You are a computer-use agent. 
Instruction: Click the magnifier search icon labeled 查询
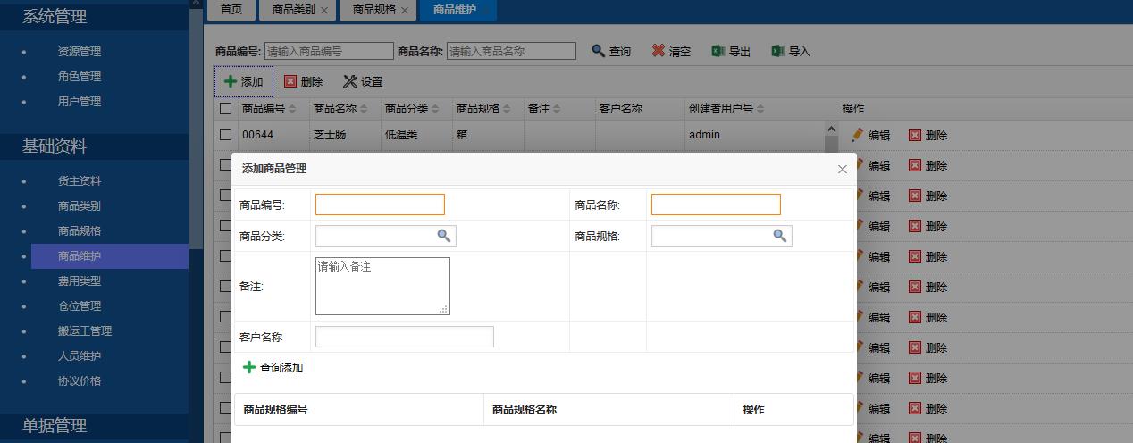tap(599, 51)
